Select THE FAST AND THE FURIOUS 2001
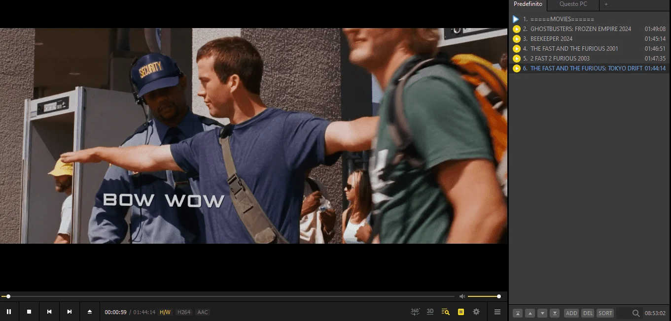Screen dimensions: 671x321 point(589,49)
